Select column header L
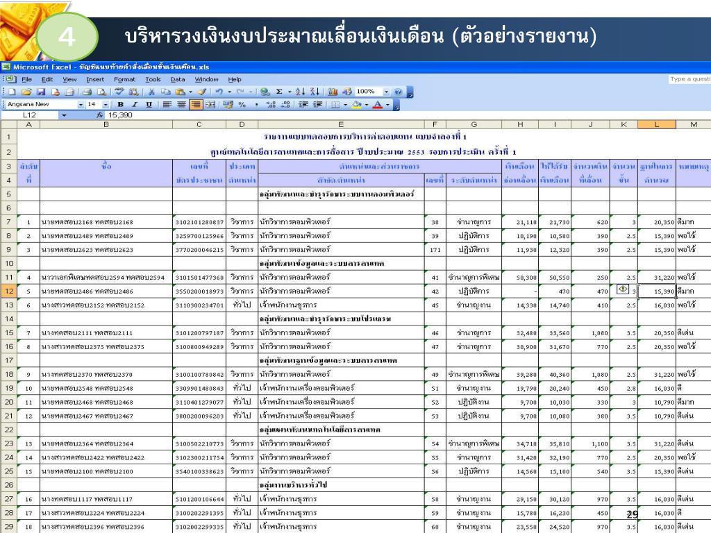Screen dimensions: 711x533 pos(657,124)
